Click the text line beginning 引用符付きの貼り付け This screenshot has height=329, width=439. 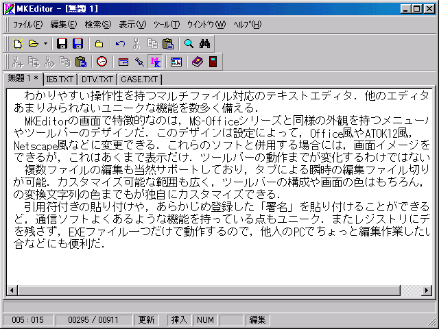[226, 207]
